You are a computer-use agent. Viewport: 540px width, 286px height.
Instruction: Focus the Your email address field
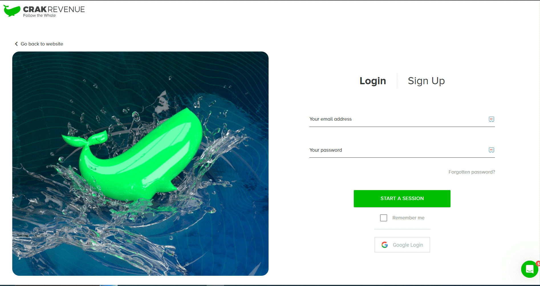(x=396, y=119)
